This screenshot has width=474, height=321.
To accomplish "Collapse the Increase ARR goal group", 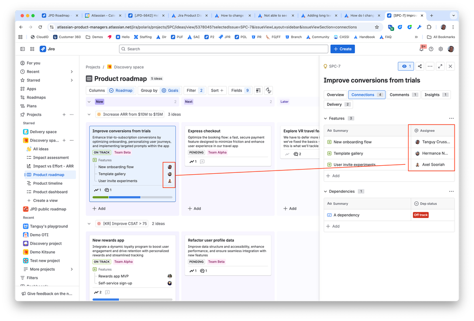I will pyautogui.click(x=89, y=114).
